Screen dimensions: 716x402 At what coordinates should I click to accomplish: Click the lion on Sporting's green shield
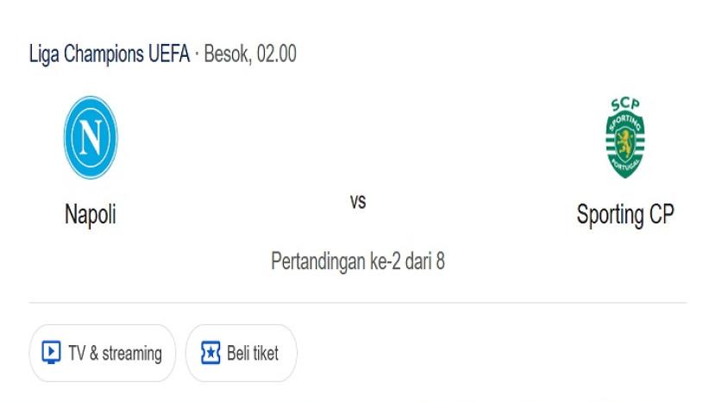[x=625, y=140]
